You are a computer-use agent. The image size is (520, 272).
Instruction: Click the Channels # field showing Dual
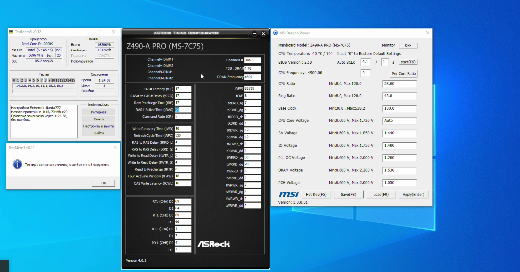253,60
